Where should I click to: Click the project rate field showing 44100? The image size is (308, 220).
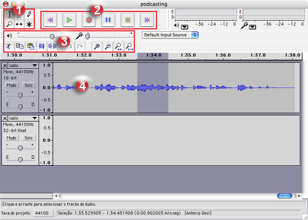pos(43,213)
